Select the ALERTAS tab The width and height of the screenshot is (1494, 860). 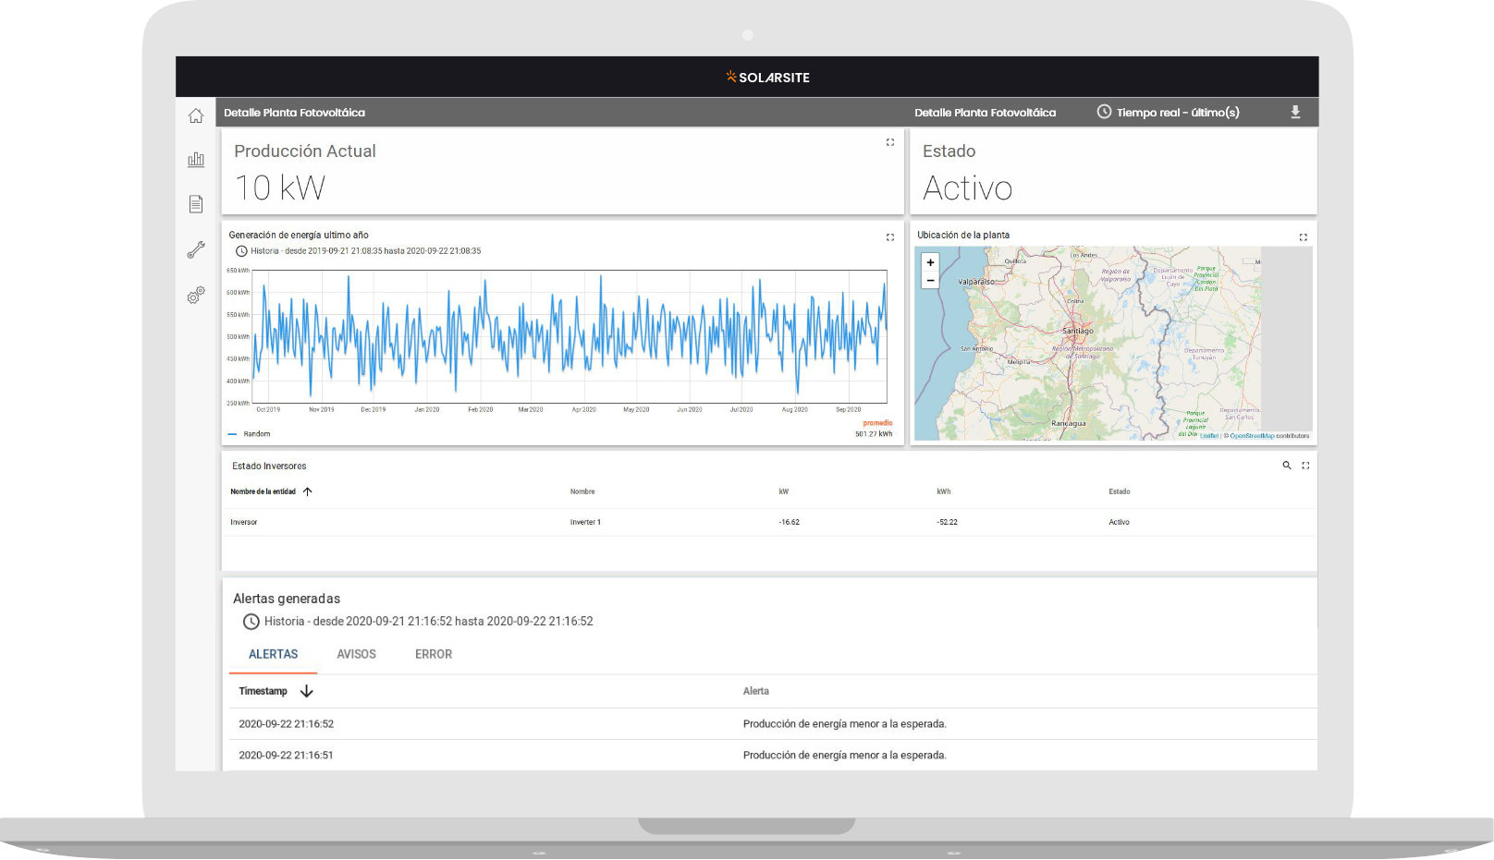pyautogui.click(x=273, y=654)
